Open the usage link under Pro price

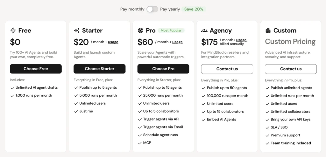pyautogui.click(x=177, y=42)
